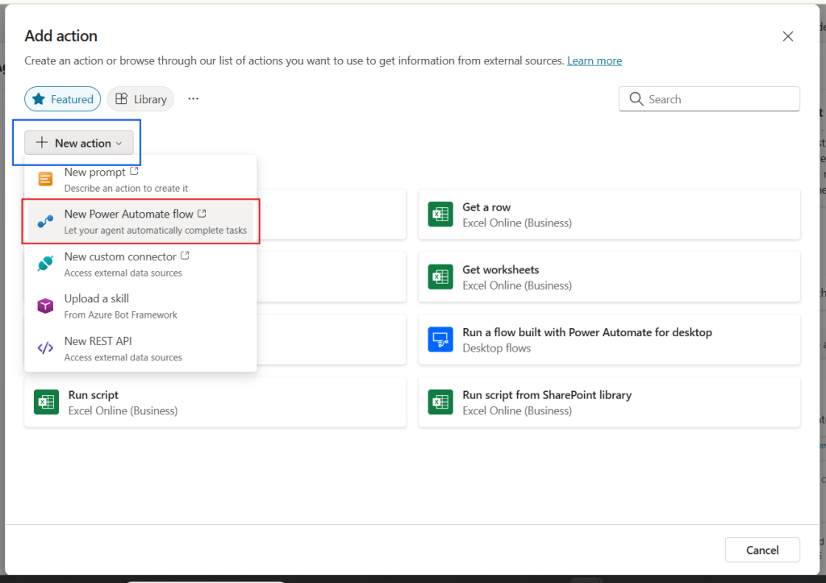Click the Excel icon on Get a row tile
Image resolution: width=826 pixels, height=583 pixels.
click(x=440, y=214)
